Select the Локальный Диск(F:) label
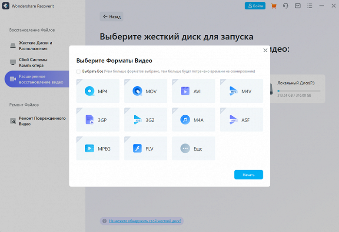339x232 pixels. point(296,83)
